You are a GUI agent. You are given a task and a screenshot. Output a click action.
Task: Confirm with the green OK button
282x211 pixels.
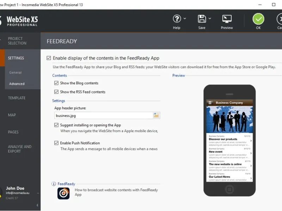258,19
